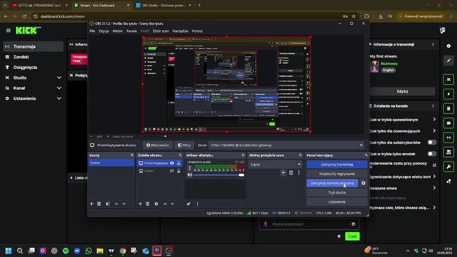
Task: Move scene down in Sceny panel
Action: tap(124, 204)
